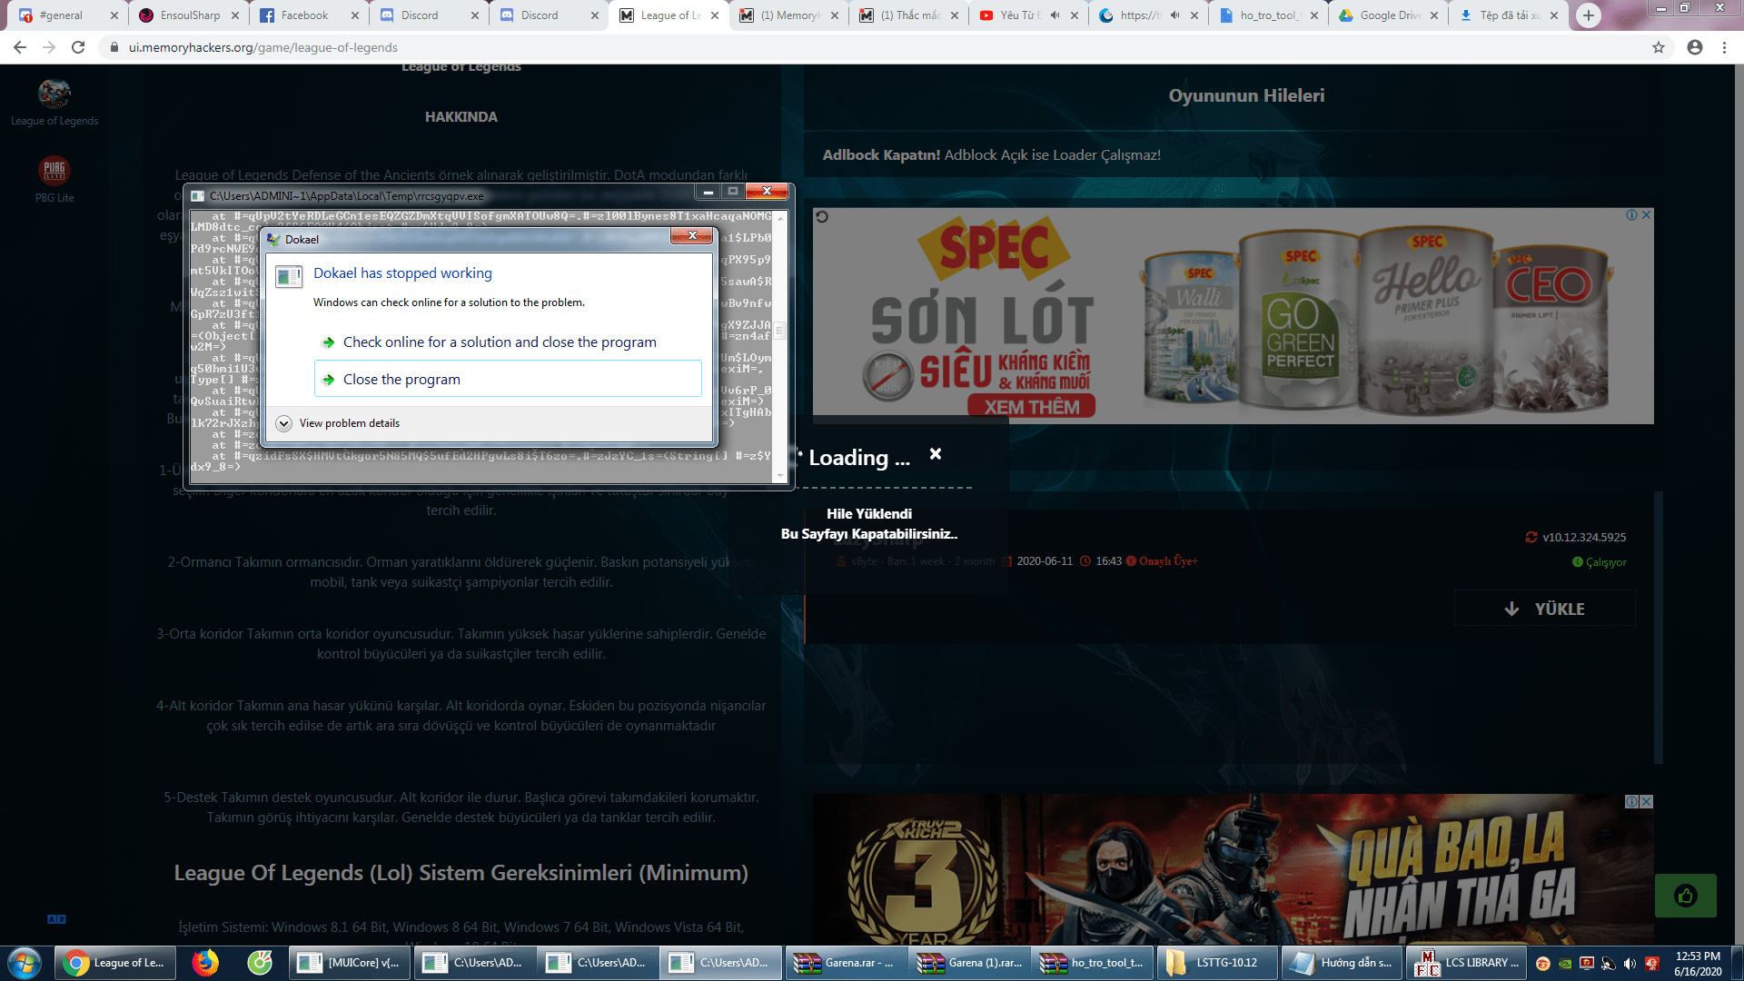Click the bottom game ad banner
Image resolution: width=1744 pixels, height=981 pixels.
click(1233, 869)
